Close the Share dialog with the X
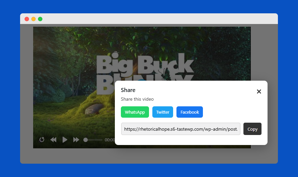 (x=259, y=92)
